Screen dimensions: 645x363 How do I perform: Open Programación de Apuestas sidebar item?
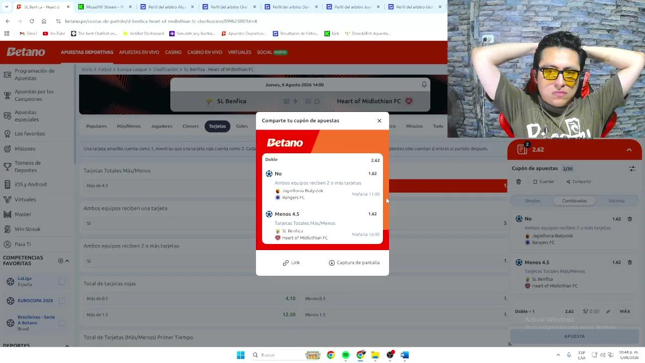pos(34,75)
